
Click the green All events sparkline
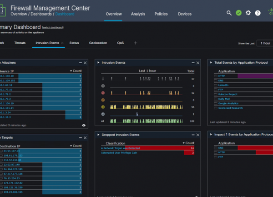point(146,121)
